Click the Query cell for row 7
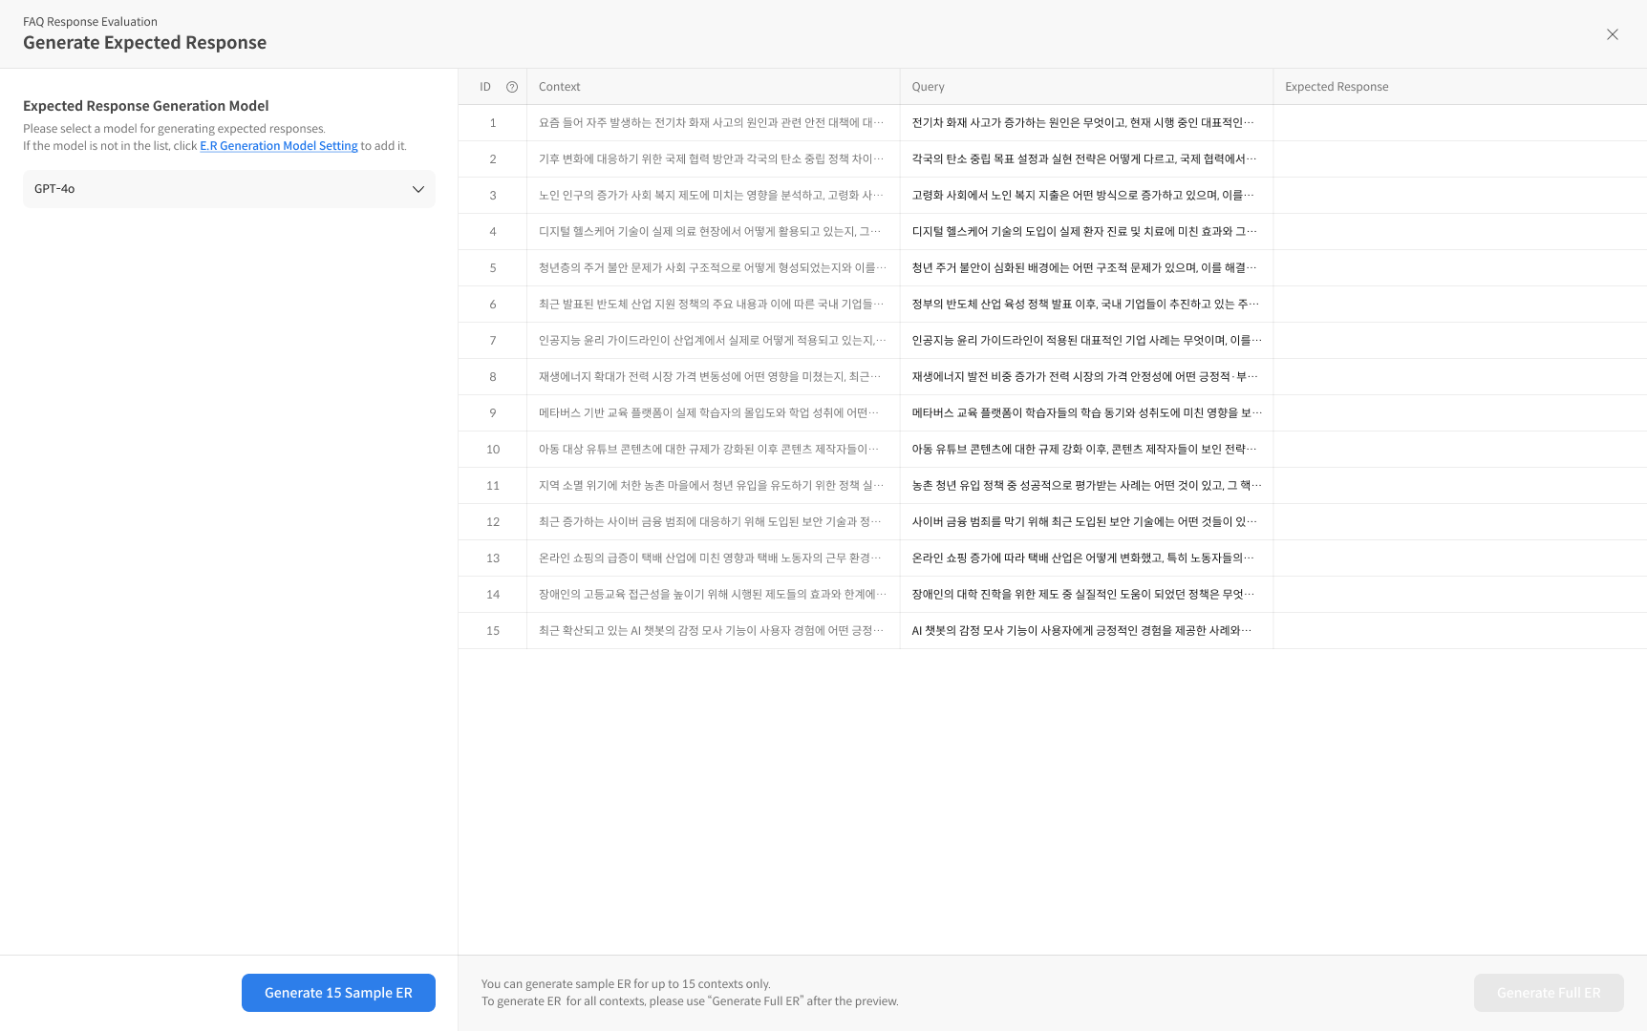1647x1031 pixels. click(1085, 341)
